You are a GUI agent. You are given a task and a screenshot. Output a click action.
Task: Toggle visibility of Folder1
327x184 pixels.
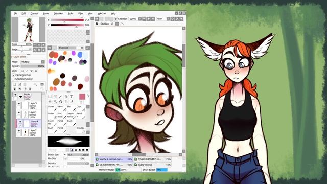(15, 95)
